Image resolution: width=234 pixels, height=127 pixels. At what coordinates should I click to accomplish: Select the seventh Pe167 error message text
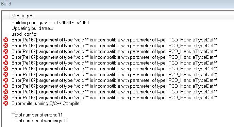coord(115,74)
